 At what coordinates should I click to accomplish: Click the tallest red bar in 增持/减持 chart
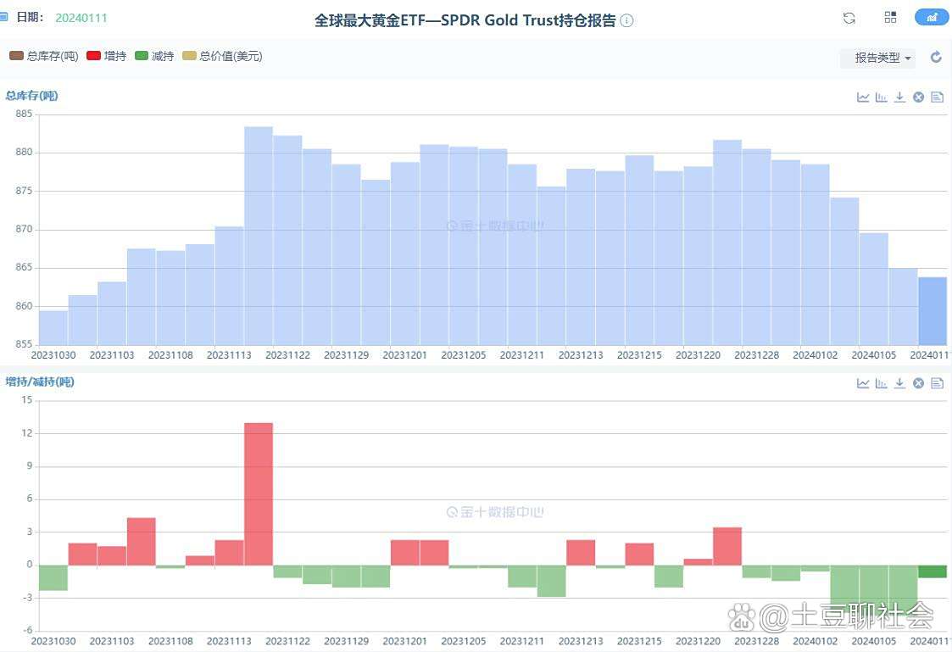pos(259,494)
